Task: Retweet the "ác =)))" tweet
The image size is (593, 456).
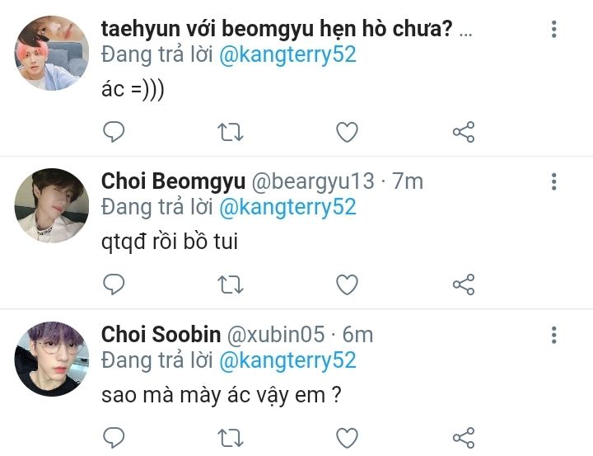Action: pyautogui.click(x=230, y=132)
